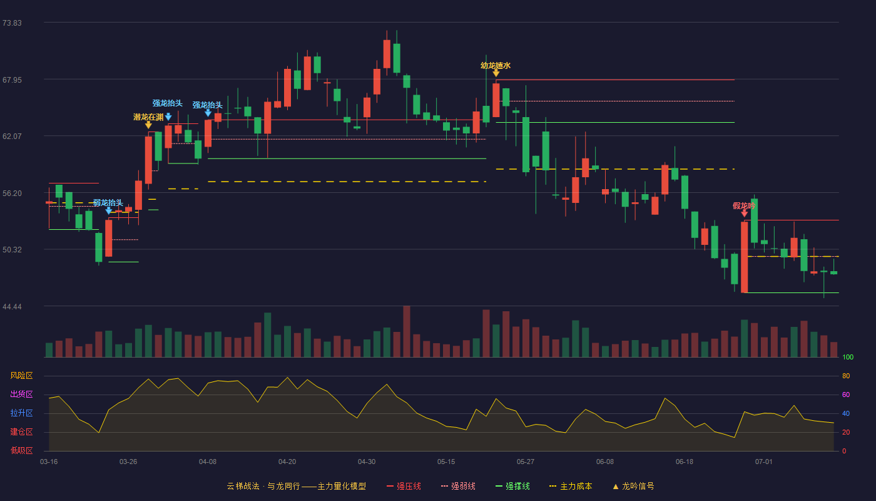Click the magenta 60 indicator scale value
The height and width of the screenshot is (501, 876).
[846, 395]
